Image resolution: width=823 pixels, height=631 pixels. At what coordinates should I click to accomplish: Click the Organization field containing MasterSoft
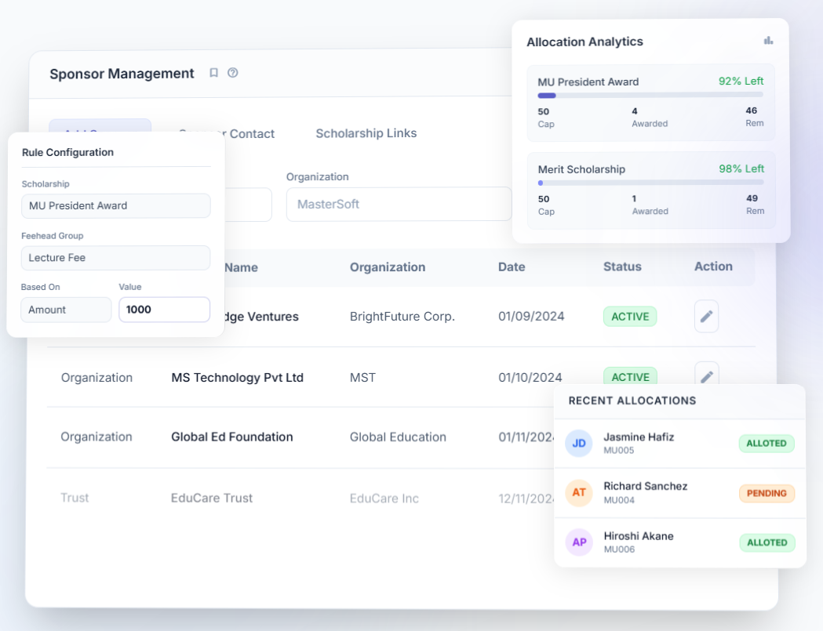pos(399,204)
